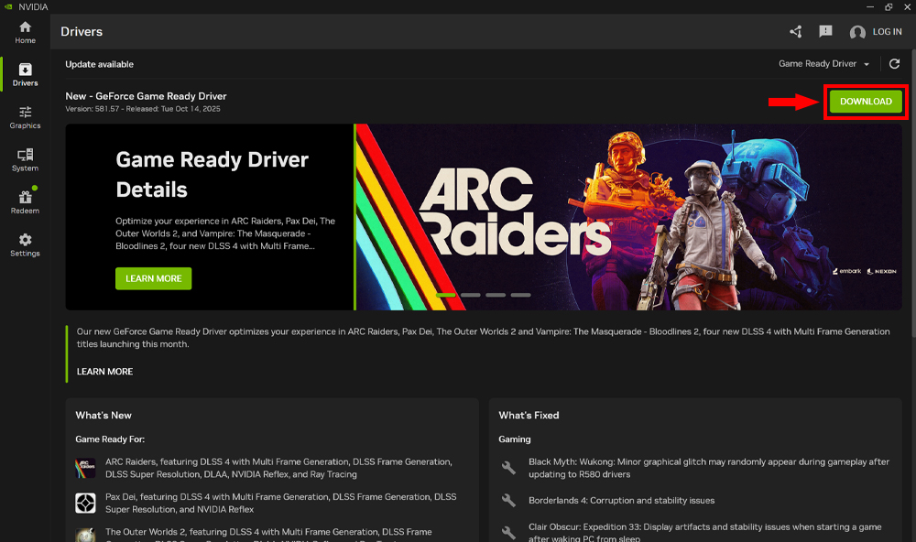The image size is (916, 542).
Task: Refresh the driver update check
Action: pyautogui.click(x=895, y=64)
